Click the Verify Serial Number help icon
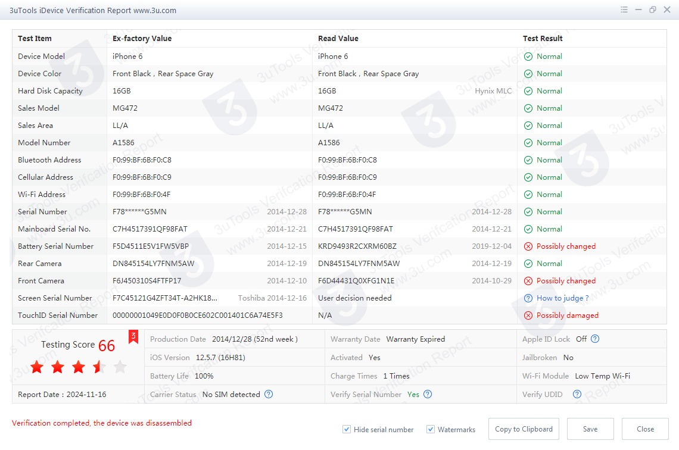 (428, 394)
